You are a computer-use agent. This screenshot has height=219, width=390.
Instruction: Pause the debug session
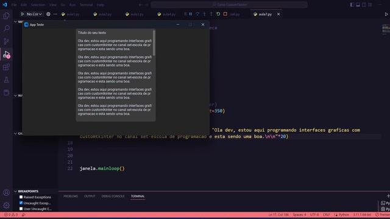(191, 14)
